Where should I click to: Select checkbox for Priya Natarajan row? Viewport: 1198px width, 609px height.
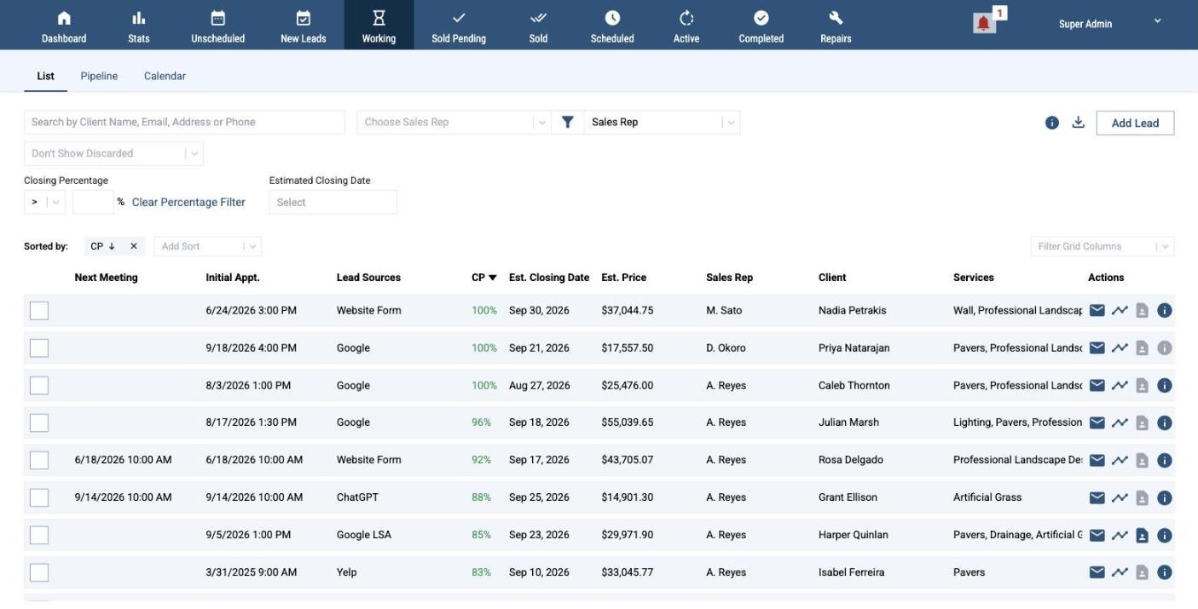(x=39, y=348)
